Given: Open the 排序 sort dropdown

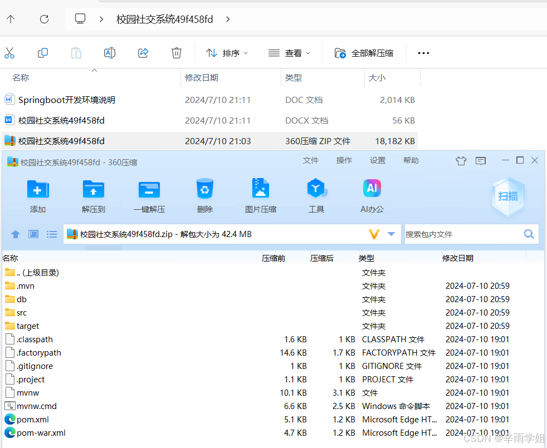Looking at the screenshot, I should click(x=227, y=53).
